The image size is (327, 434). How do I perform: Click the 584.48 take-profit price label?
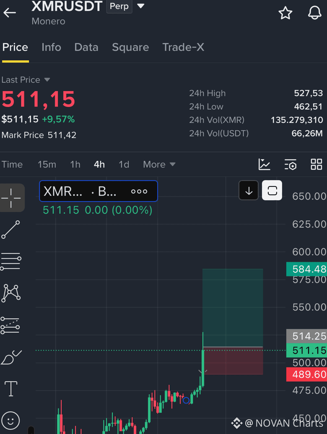pos(307,269)
